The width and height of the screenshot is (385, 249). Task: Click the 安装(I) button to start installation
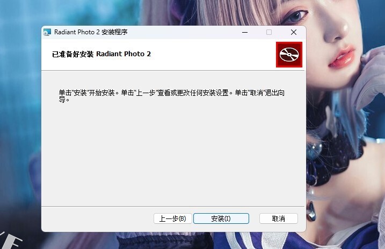221,218
